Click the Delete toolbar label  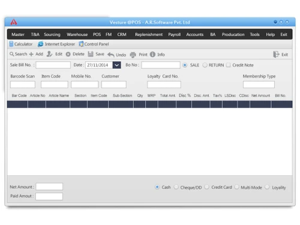(79, 54)
